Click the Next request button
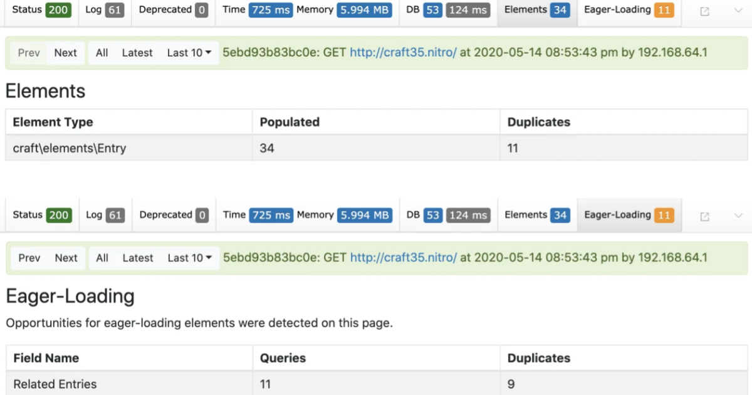 point(65,53)
